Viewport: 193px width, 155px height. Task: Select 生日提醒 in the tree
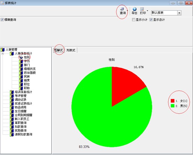[x=21, y=111]
